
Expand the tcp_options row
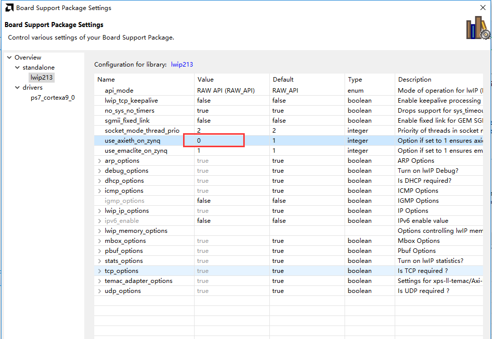point(99,271)
